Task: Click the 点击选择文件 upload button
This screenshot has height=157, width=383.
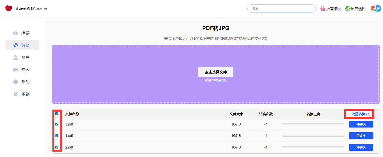Action: 216,72
